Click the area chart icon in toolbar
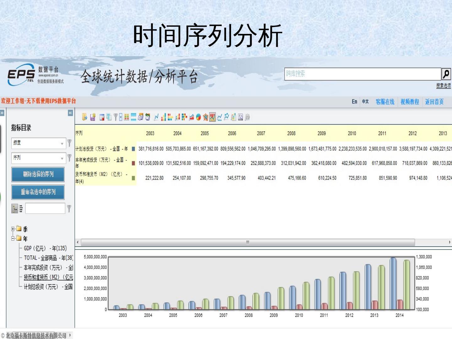The width and height of the screenshot is (452, 339). [x=191, y=117]
